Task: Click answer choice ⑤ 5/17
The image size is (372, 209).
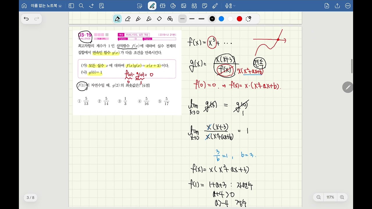Action: 164,101
